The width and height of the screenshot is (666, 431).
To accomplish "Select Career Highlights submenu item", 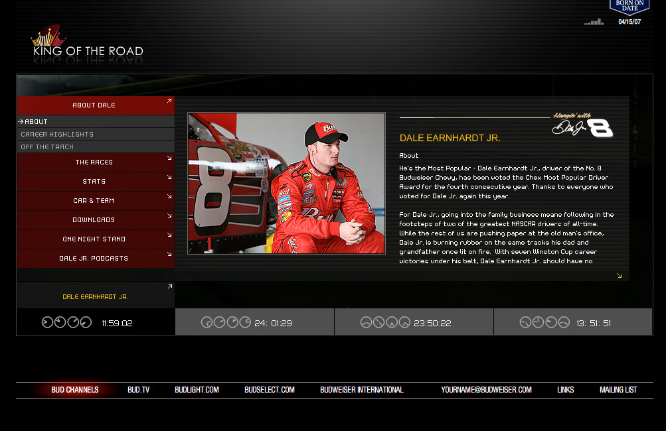I will pos(57,135).
